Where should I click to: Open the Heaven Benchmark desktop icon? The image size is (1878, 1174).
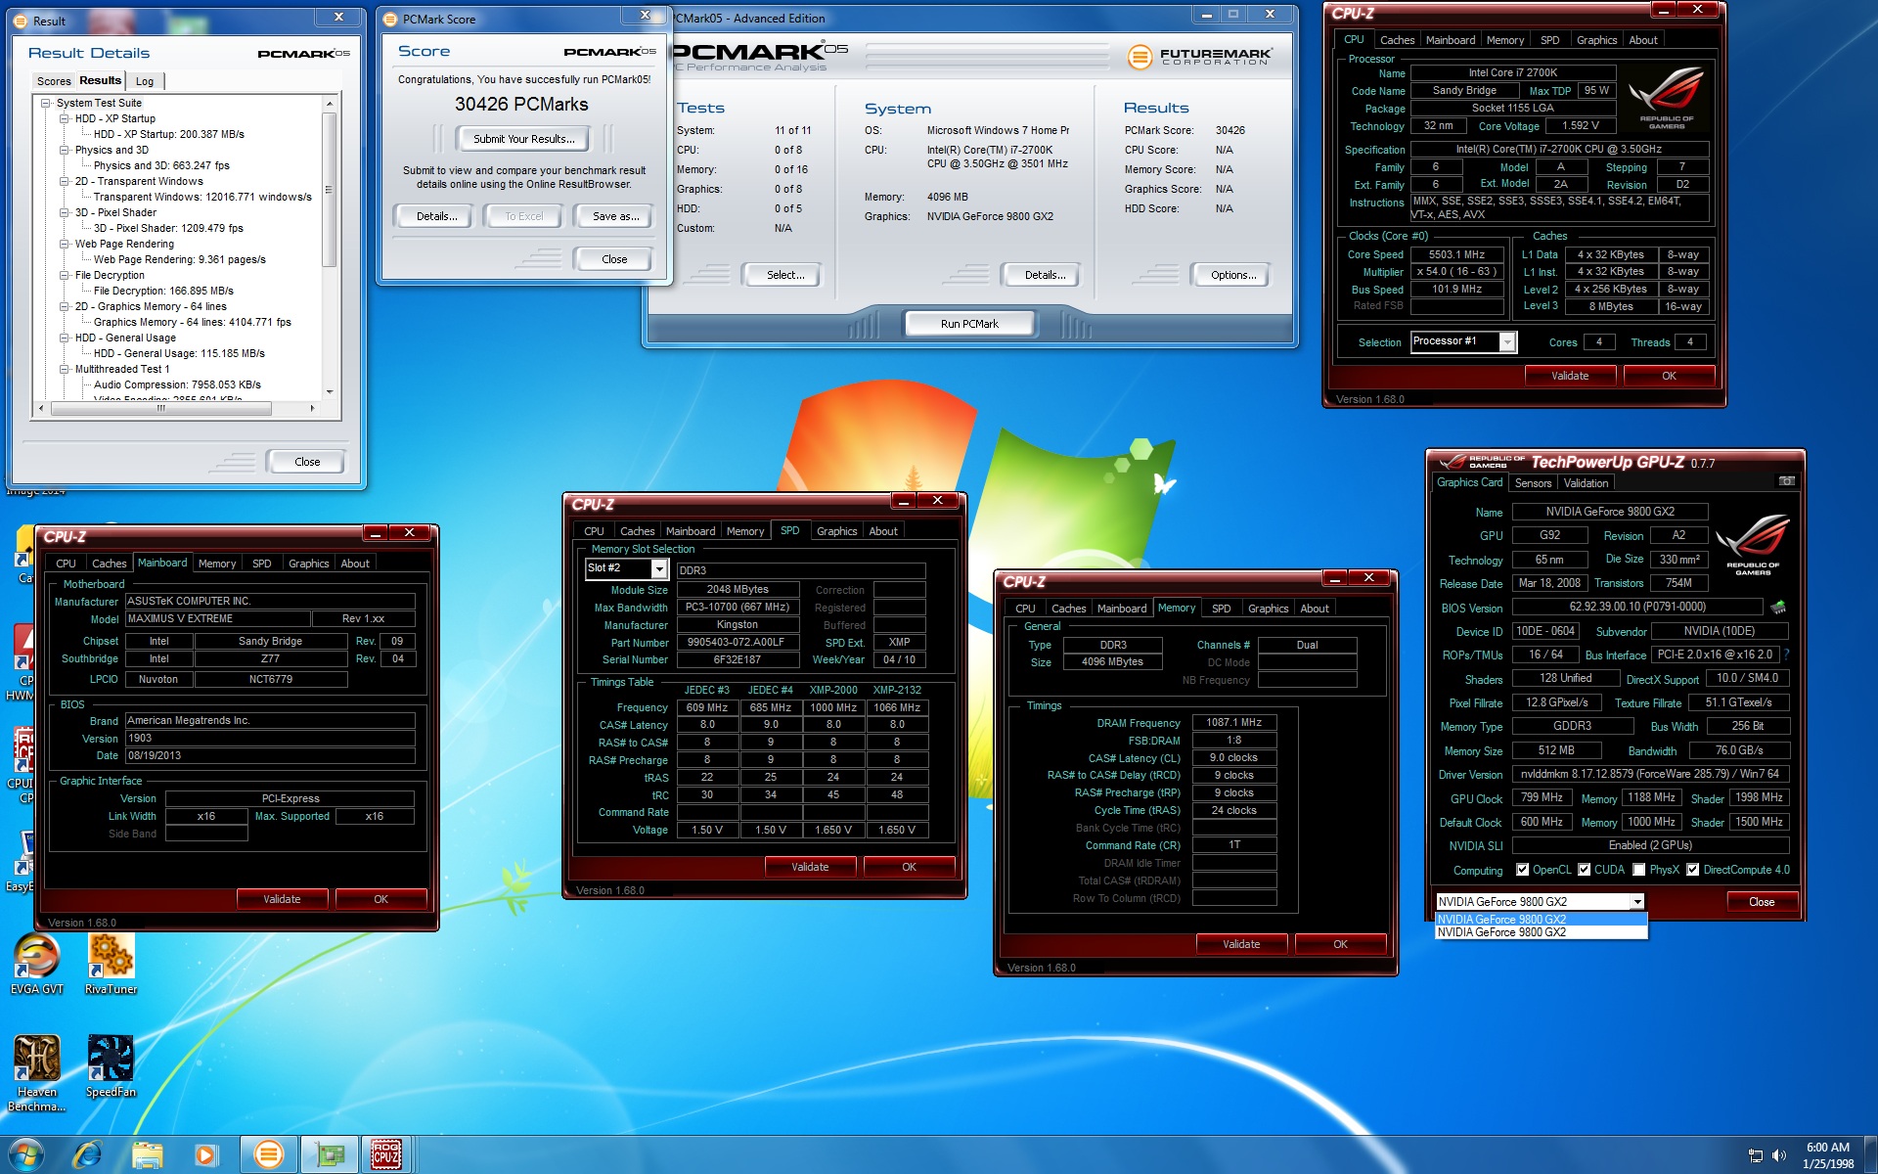[36, 1073]
